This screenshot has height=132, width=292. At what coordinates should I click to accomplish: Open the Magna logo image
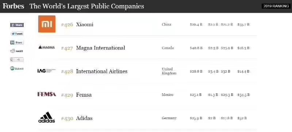pyautogui.click(x=47, y=47)
